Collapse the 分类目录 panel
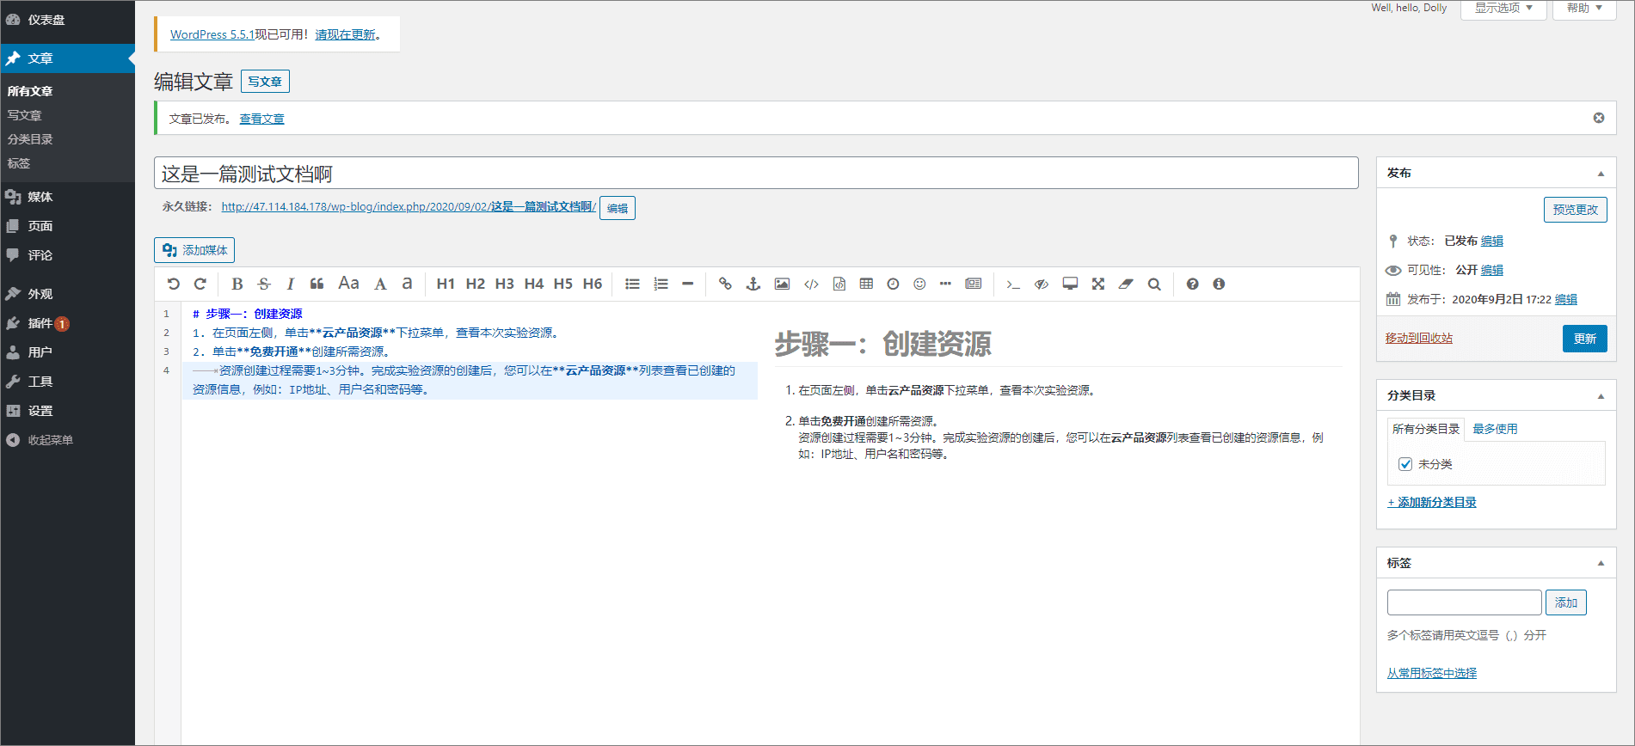The height and width of the screenshot is (746, 1635). [1601, 396]
